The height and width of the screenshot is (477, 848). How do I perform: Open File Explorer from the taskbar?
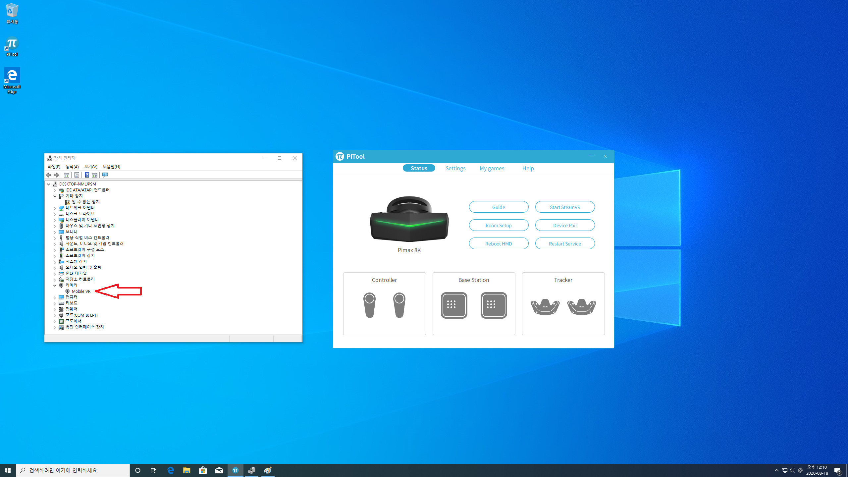click(x=186, y=470)
